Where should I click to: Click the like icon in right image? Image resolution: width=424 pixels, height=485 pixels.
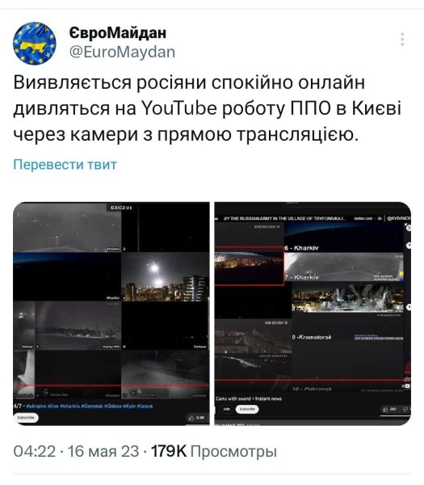(x=385, y=409)
